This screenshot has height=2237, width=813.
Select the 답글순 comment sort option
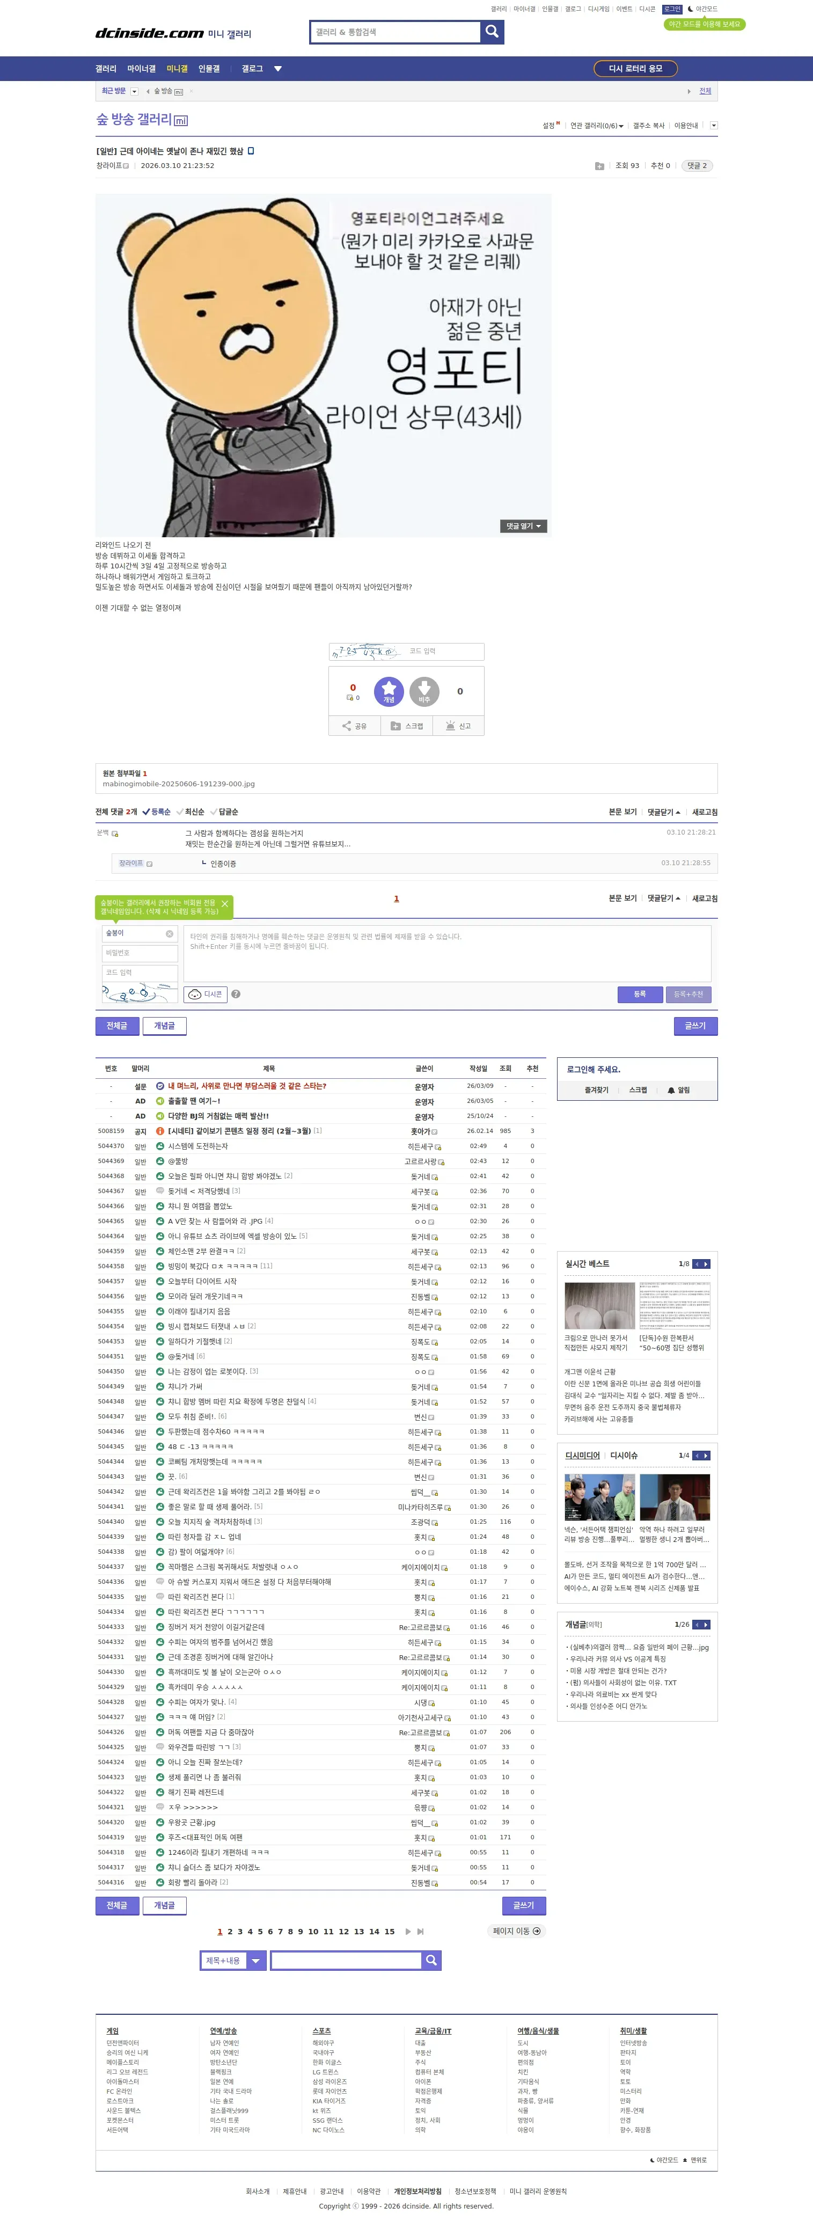(224, 812)
